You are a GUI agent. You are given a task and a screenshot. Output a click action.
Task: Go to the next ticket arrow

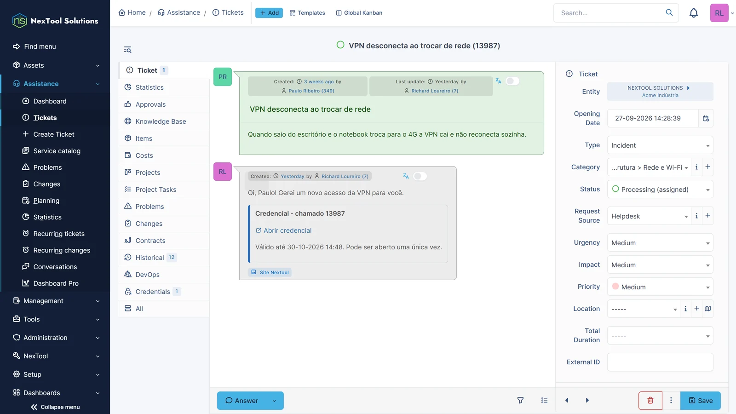(587, 401)
